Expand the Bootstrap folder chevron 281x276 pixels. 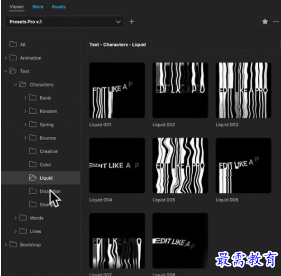point(5,244)
